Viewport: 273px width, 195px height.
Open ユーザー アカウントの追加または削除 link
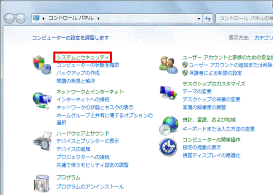[x=231, y=65]
